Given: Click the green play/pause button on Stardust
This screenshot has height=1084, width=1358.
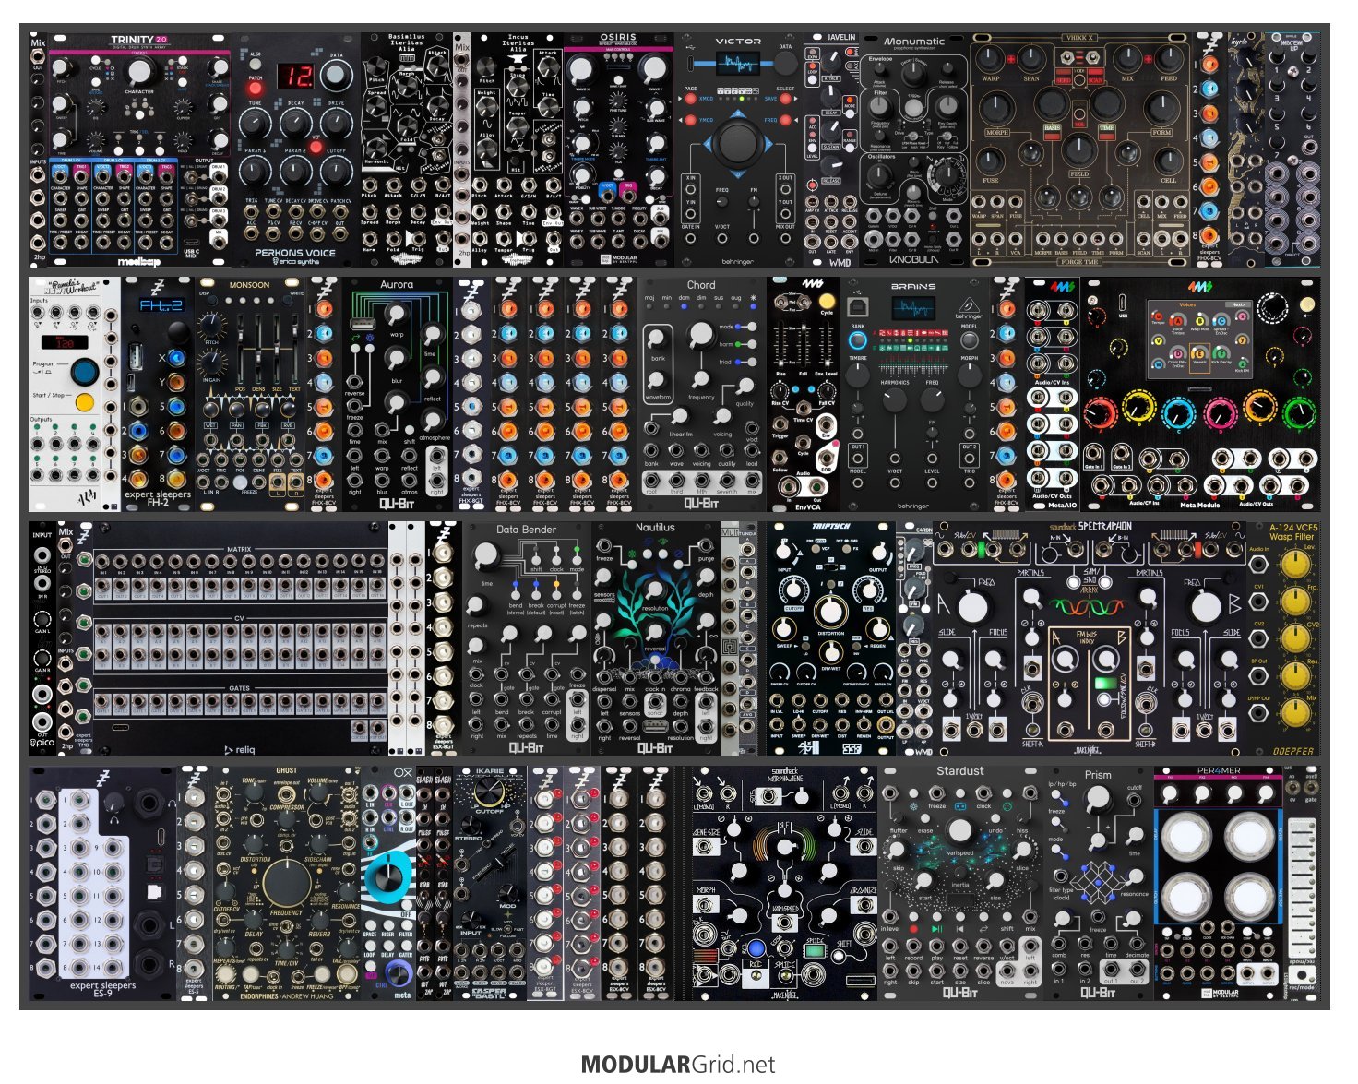Looking at the screenshot, I should 937,929.
